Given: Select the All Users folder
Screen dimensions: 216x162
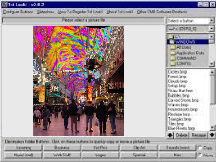Looking at the screenshot, I should pos(184,47).
